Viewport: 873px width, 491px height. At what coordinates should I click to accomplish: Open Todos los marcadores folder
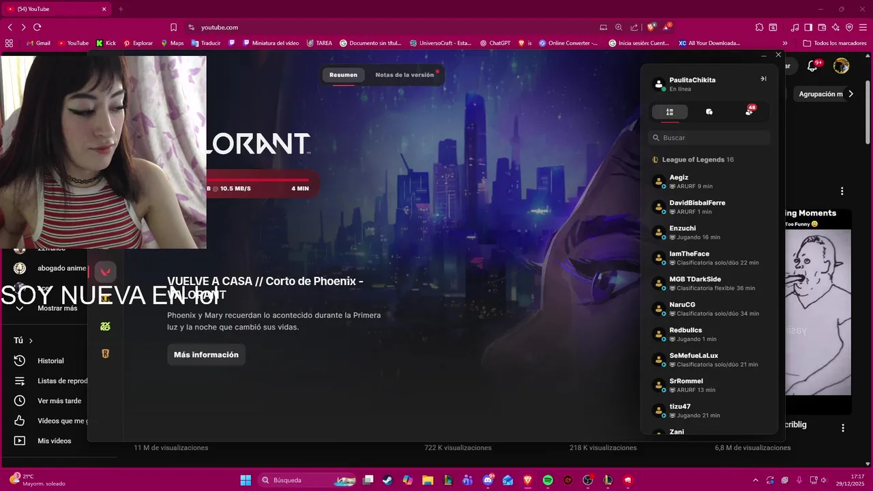(x=835, y=43)
